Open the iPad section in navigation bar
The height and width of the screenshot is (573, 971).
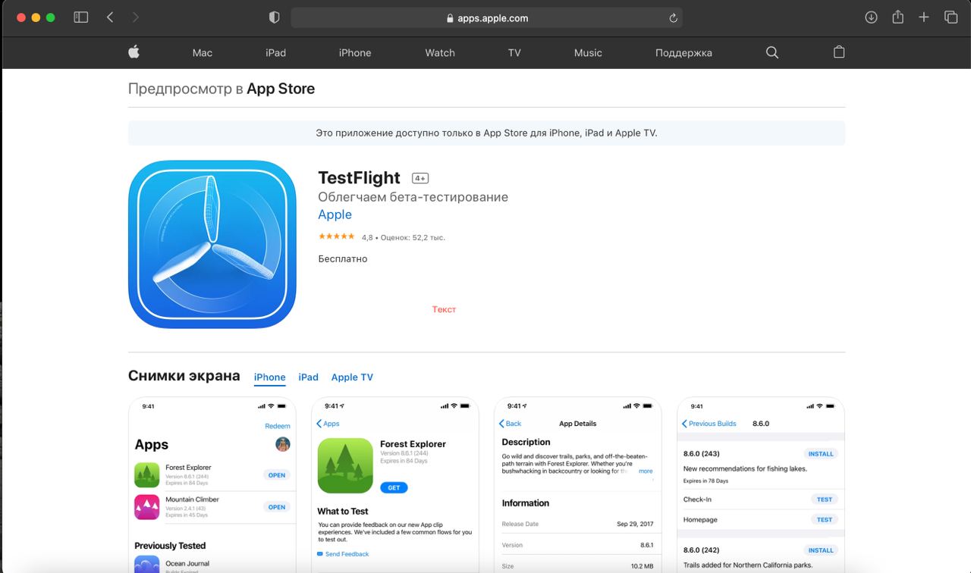[x=276, y=52]
